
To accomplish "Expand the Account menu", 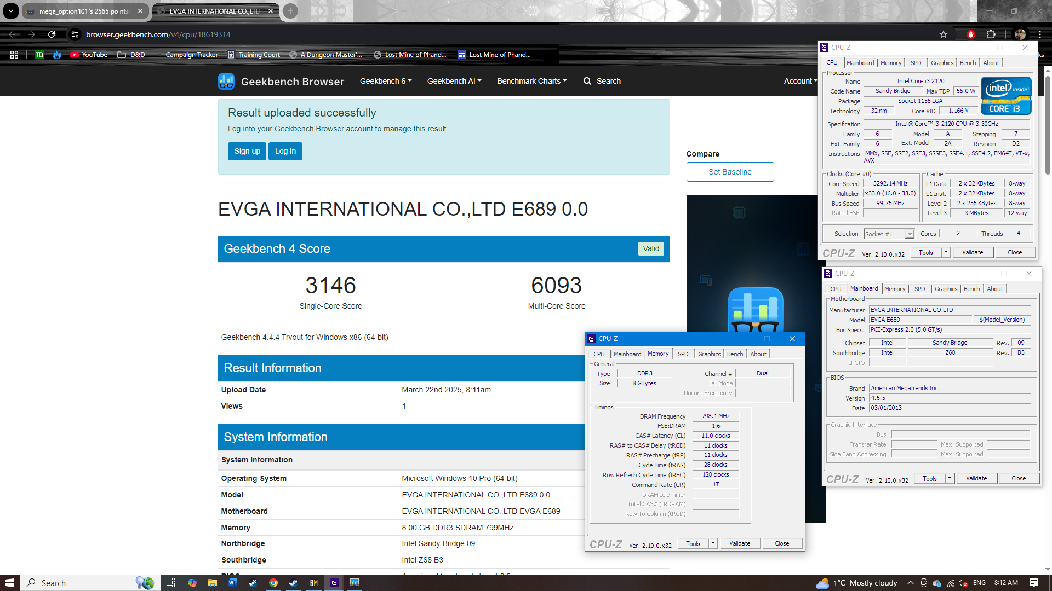I will 800,81.
